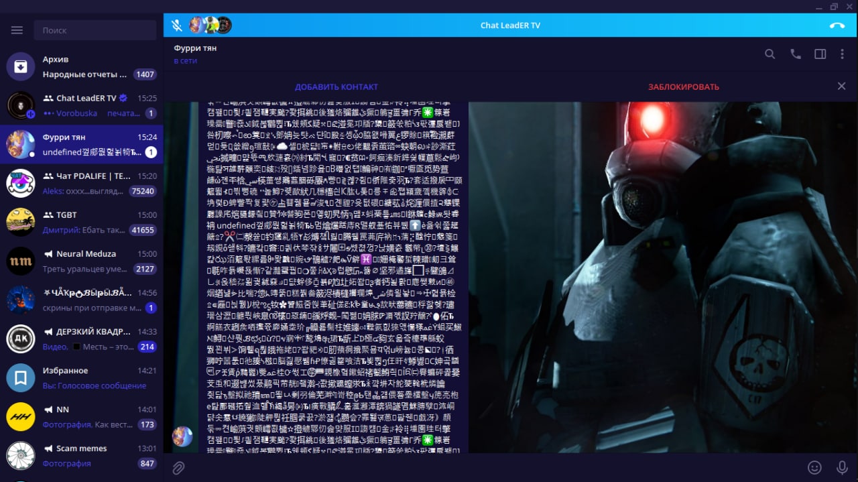Screen dimensions: 858x482
Task: Open Scam memes channel
Action: tap(81, 455)
